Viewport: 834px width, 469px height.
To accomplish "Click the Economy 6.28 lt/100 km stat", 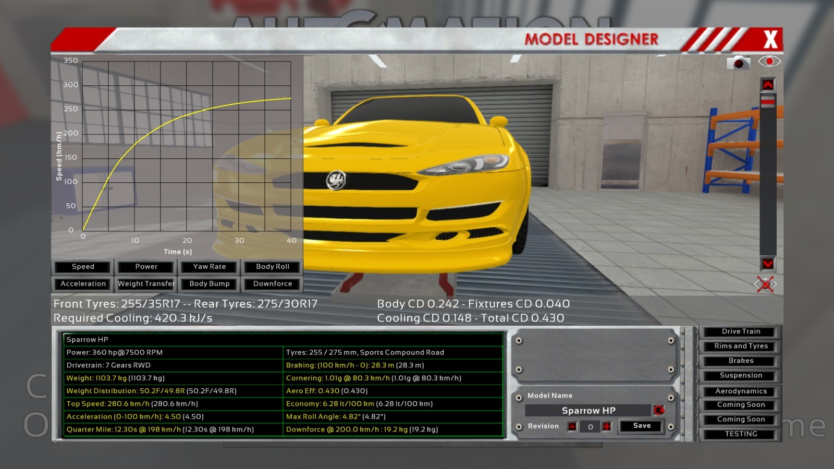I will pyautogui.click(x=393, y=404).
